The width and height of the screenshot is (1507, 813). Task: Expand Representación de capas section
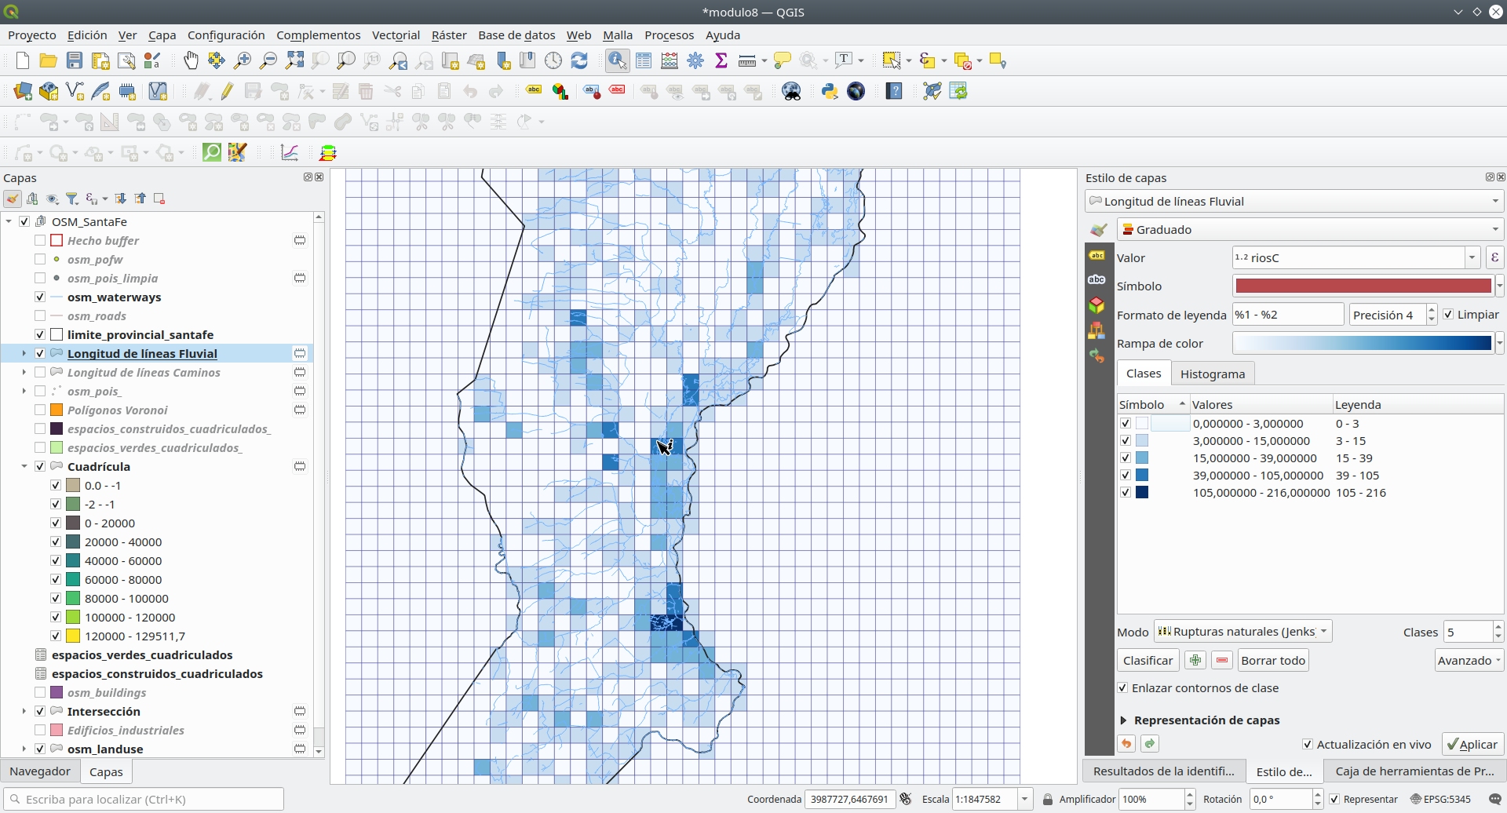[x=1124, y=720]
